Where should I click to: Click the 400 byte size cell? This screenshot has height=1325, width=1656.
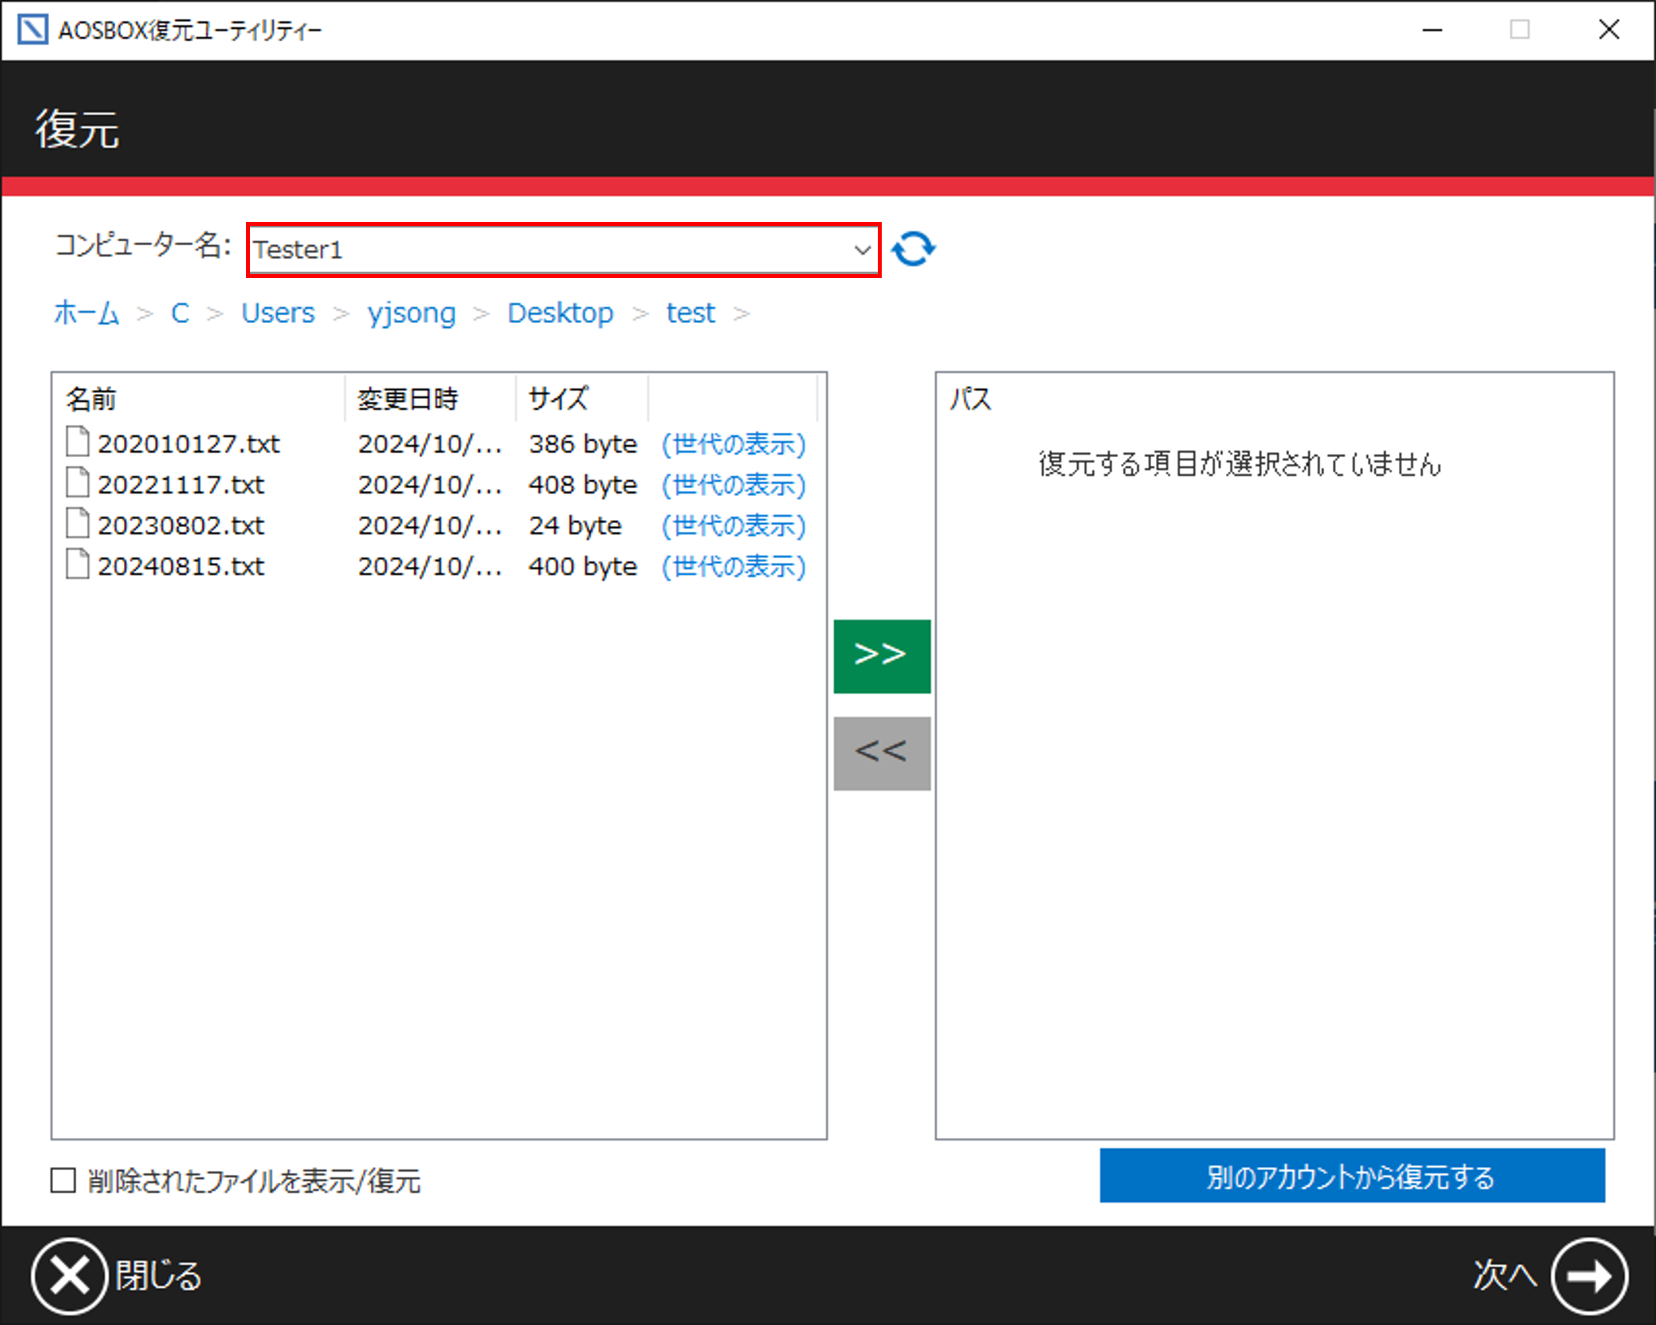(x=582, y=566)
